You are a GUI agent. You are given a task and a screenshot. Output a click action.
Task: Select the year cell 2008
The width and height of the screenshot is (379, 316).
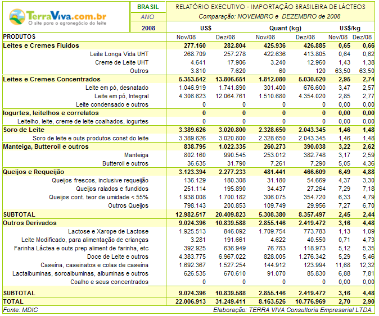148,28
